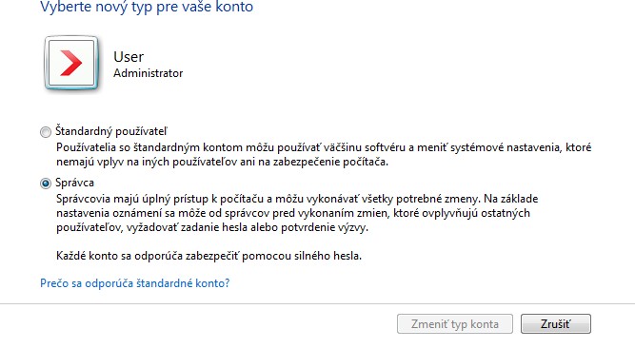This screenshot has width=635, height=348.
Task: Click the Zmeniť typ konta button
Action: [x=455, y=323]
